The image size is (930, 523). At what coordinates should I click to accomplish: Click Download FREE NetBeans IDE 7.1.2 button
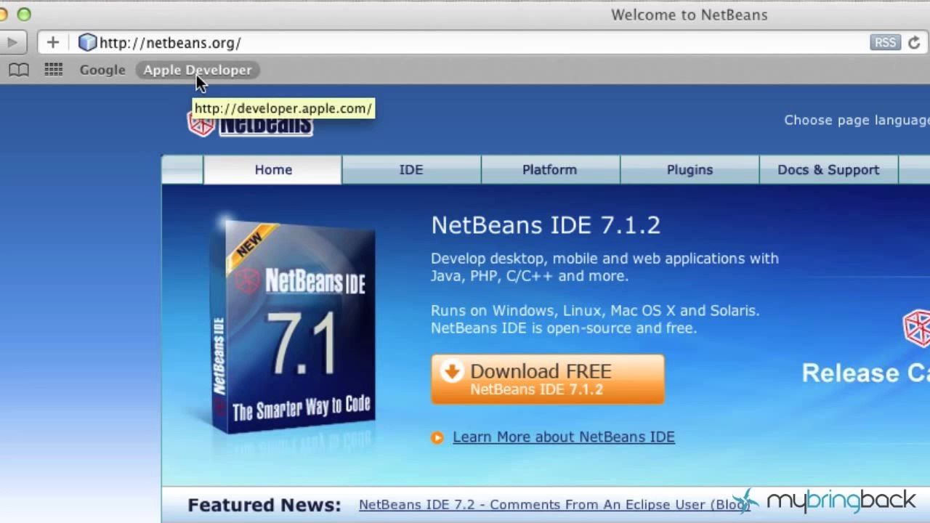click(x=547, y=379)
